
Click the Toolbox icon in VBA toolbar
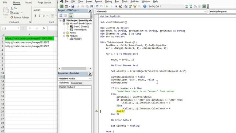[139, 6]
